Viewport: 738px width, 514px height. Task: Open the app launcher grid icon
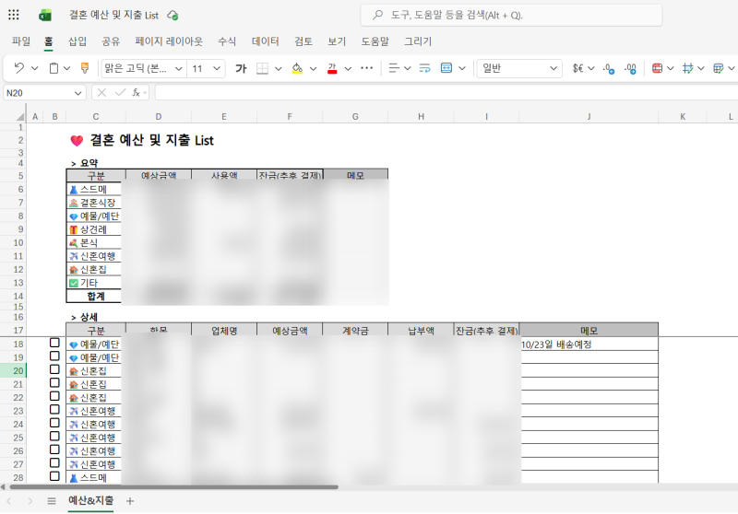14,15
